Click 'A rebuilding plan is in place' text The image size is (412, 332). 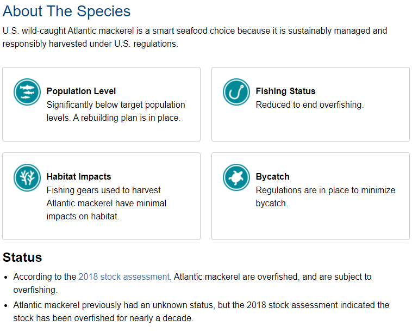tap(127, 118)
